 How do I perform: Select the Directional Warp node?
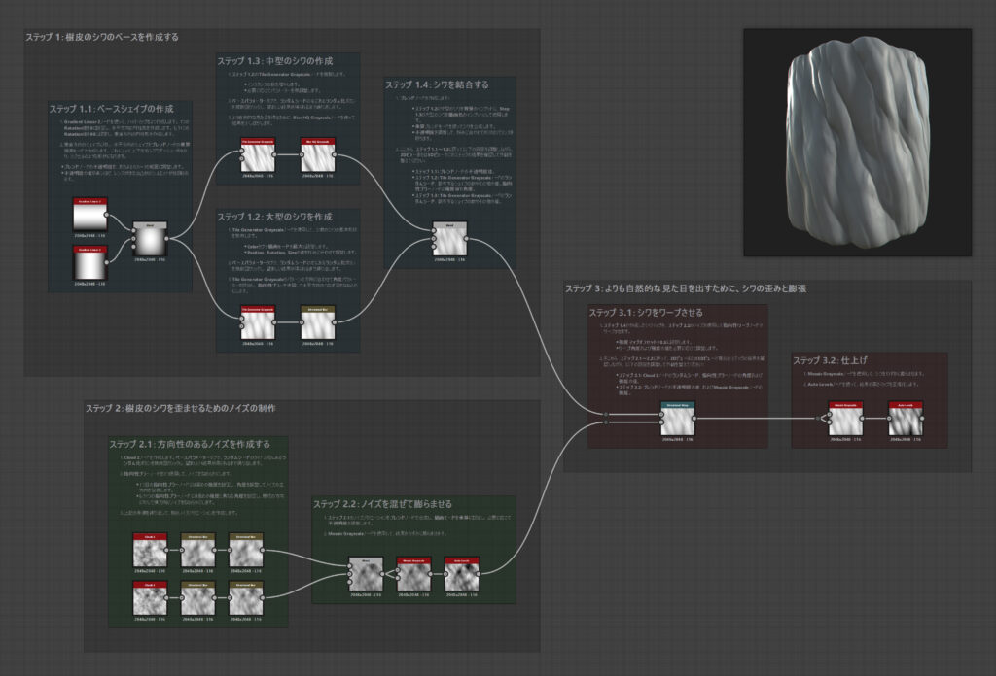[677, 419]
